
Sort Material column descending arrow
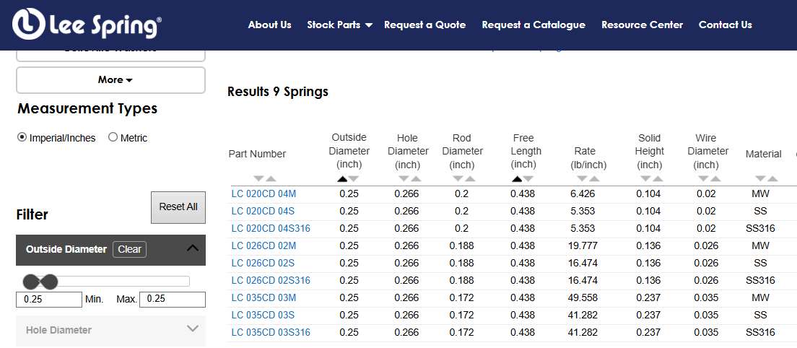coord(760,179)
